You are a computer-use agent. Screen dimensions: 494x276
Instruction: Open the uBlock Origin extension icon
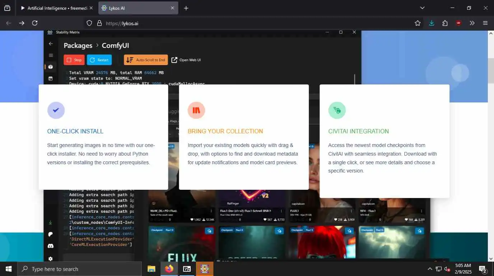pyautogui.click(x=458, y=23)
